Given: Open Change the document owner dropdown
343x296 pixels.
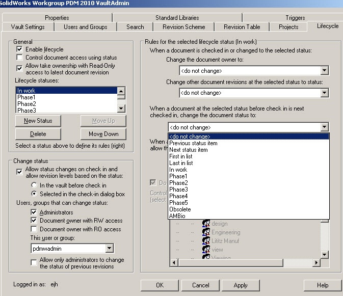Looking at the screenshot, I should pos(324,71).
